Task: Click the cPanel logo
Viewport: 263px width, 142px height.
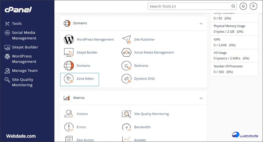Action: [18, 10]
